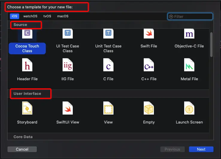Click the Next button
Screen dimensions: 221x159
pos(201,149)
